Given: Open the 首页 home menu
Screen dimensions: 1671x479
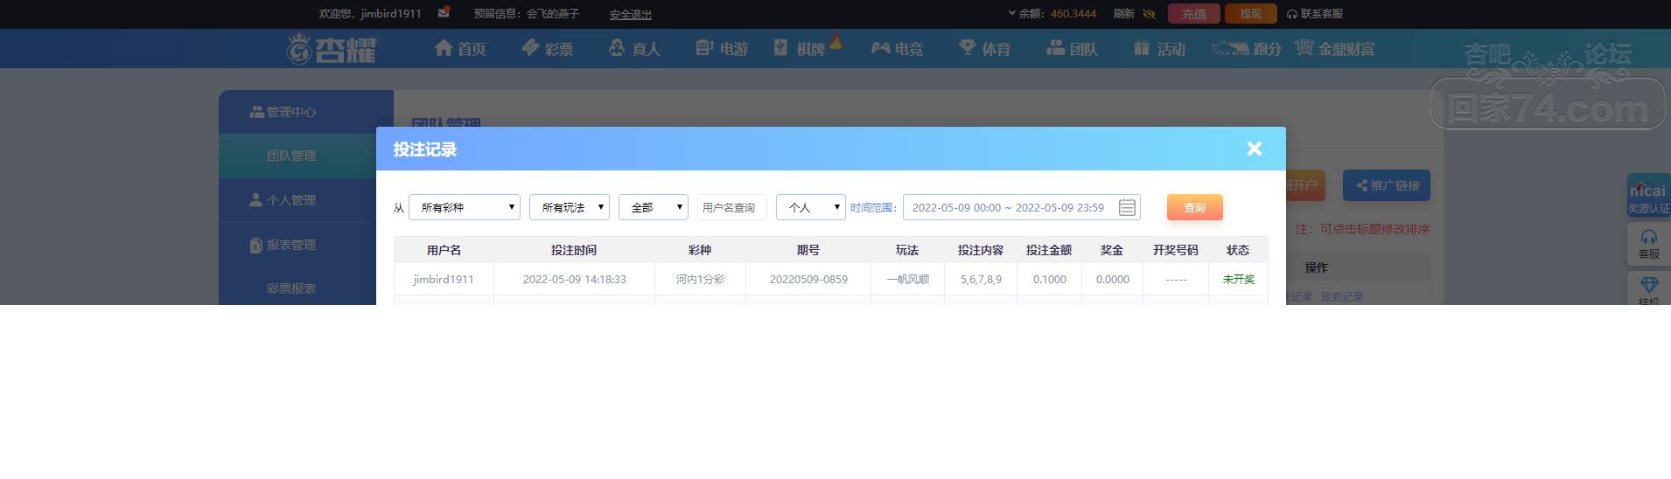Looking at the screenshot, I should [x=460, y=48].
